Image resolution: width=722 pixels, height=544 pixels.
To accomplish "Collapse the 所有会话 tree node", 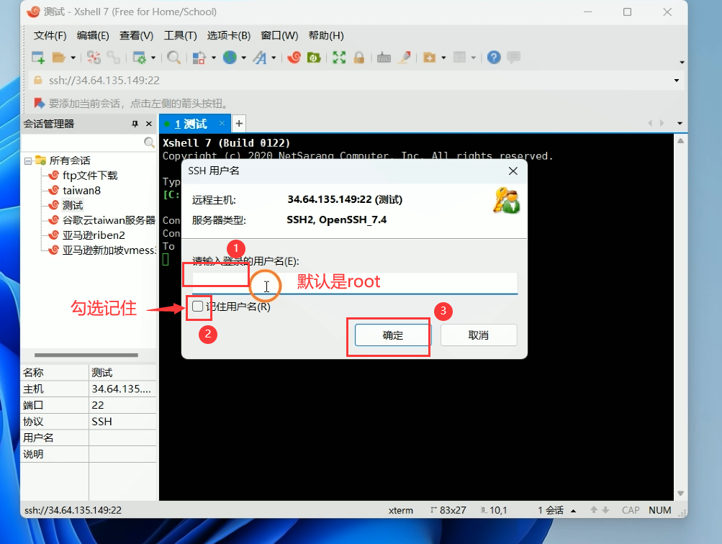I will point(28,160).
